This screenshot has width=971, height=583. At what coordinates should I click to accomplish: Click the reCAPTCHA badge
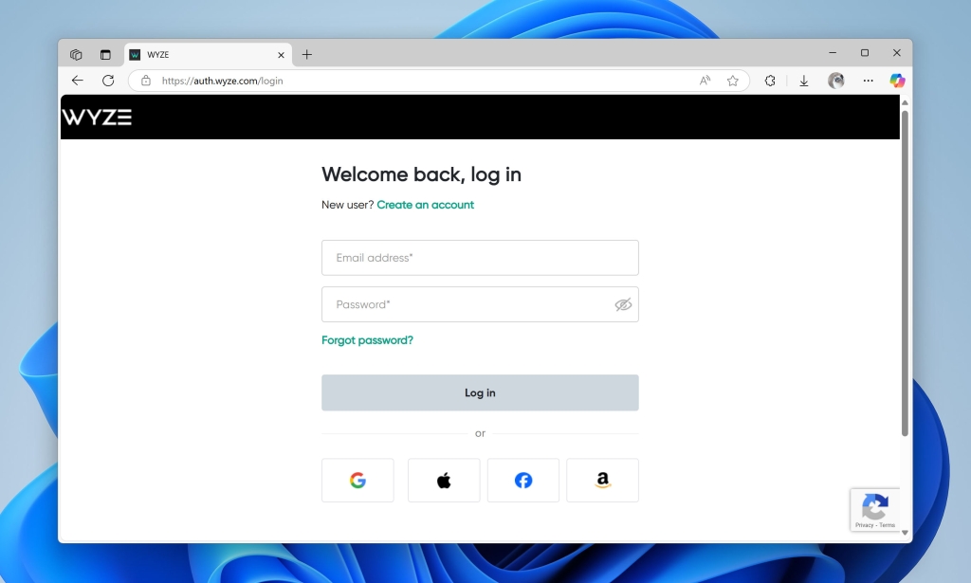pyautogui.click(x=874, y=509)
